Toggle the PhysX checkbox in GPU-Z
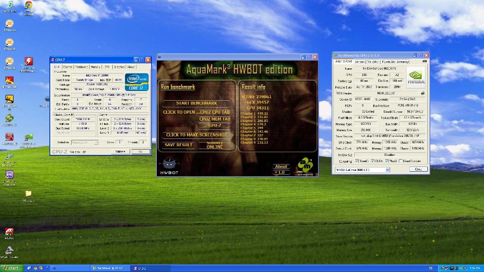The image size is (484, 272). 387,161
